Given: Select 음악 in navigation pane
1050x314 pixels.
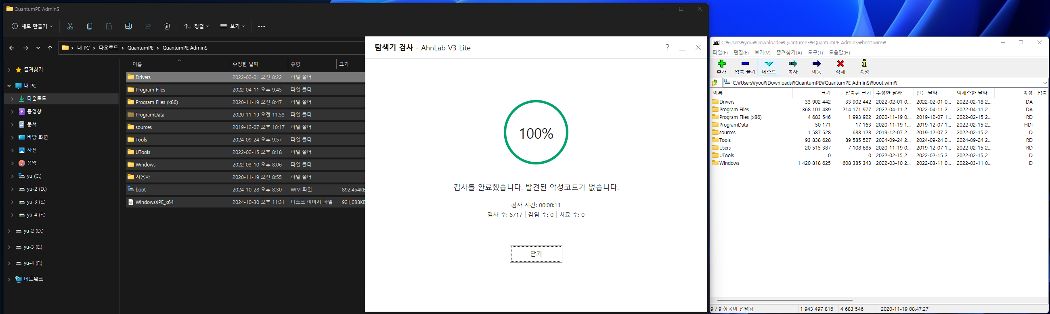Looking at the screenshot, I should pyautogui.click(x=32, y=164).
